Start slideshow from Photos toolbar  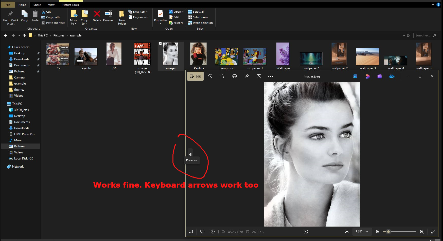pyautogui.click(x=259, y=76)
